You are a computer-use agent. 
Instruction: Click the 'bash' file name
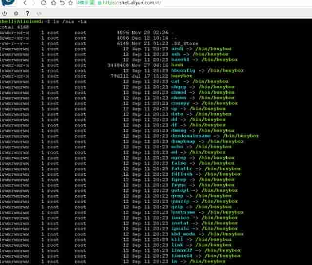tap(177, 65)
